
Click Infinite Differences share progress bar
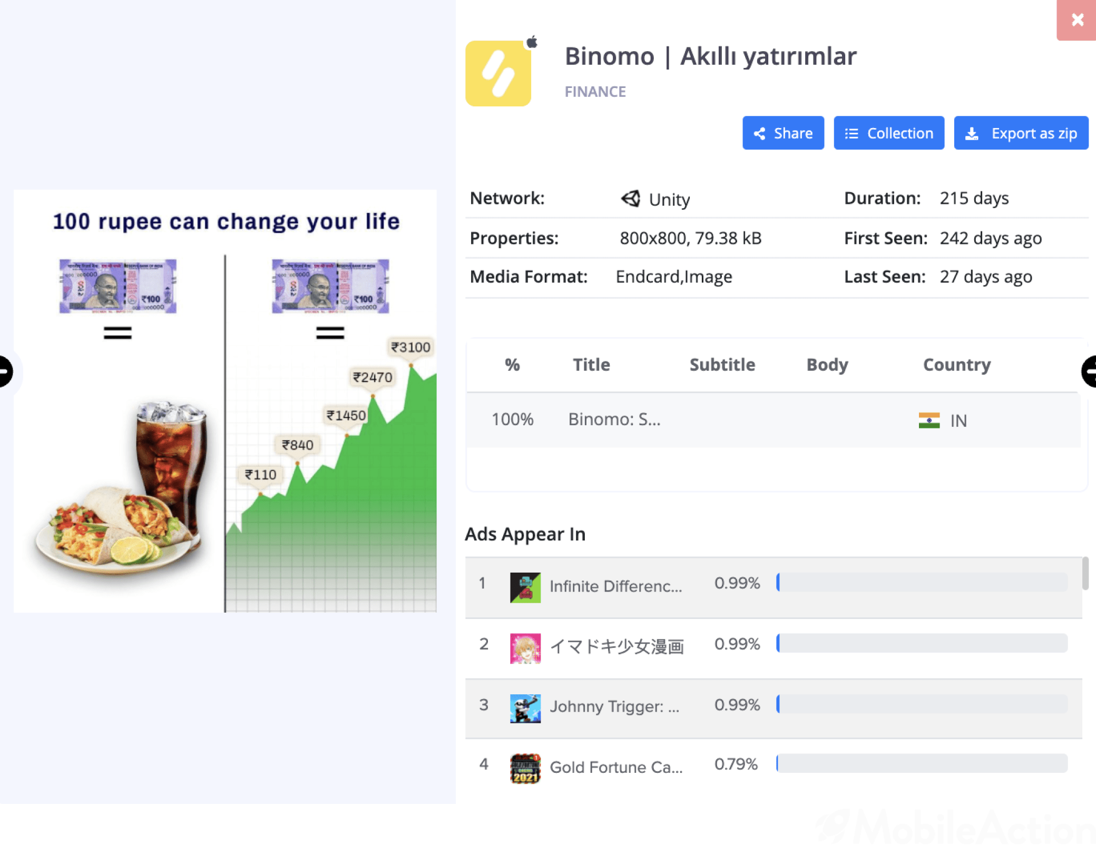pos(922,582)
